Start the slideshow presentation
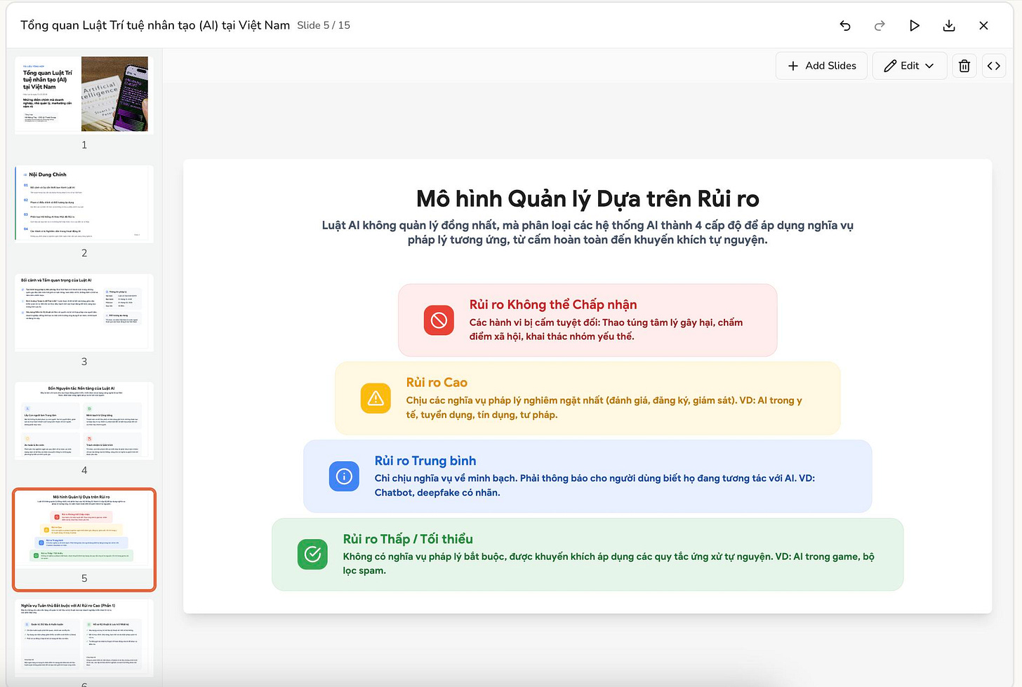 coord(914,25)
